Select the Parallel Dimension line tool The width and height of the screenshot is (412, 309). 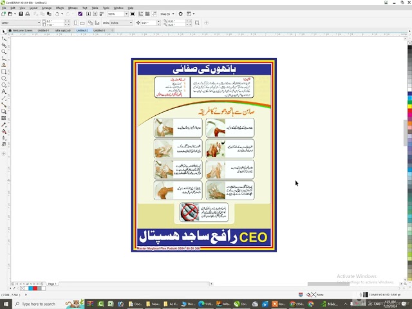(x=4, y=98)
